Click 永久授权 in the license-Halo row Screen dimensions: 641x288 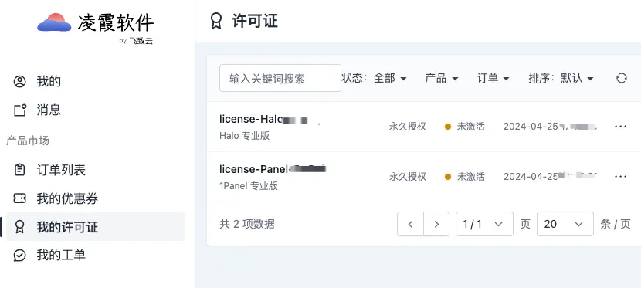click(x=408, y=127)
